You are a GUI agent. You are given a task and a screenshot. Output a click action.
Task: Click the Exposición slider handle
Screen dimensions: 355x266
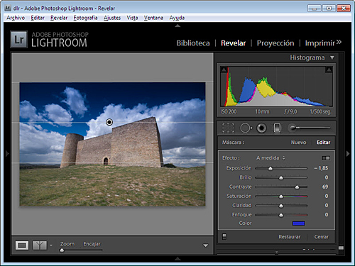tap(271, 169)
